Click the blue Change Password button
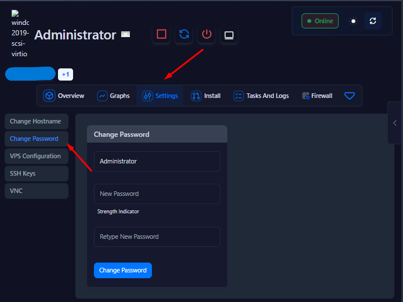 coord(122,270)
